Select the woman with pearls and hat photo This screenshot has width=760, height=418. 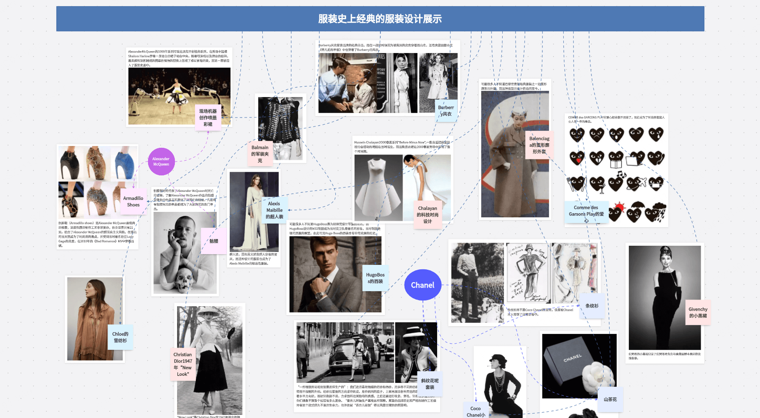click(416, 353)
